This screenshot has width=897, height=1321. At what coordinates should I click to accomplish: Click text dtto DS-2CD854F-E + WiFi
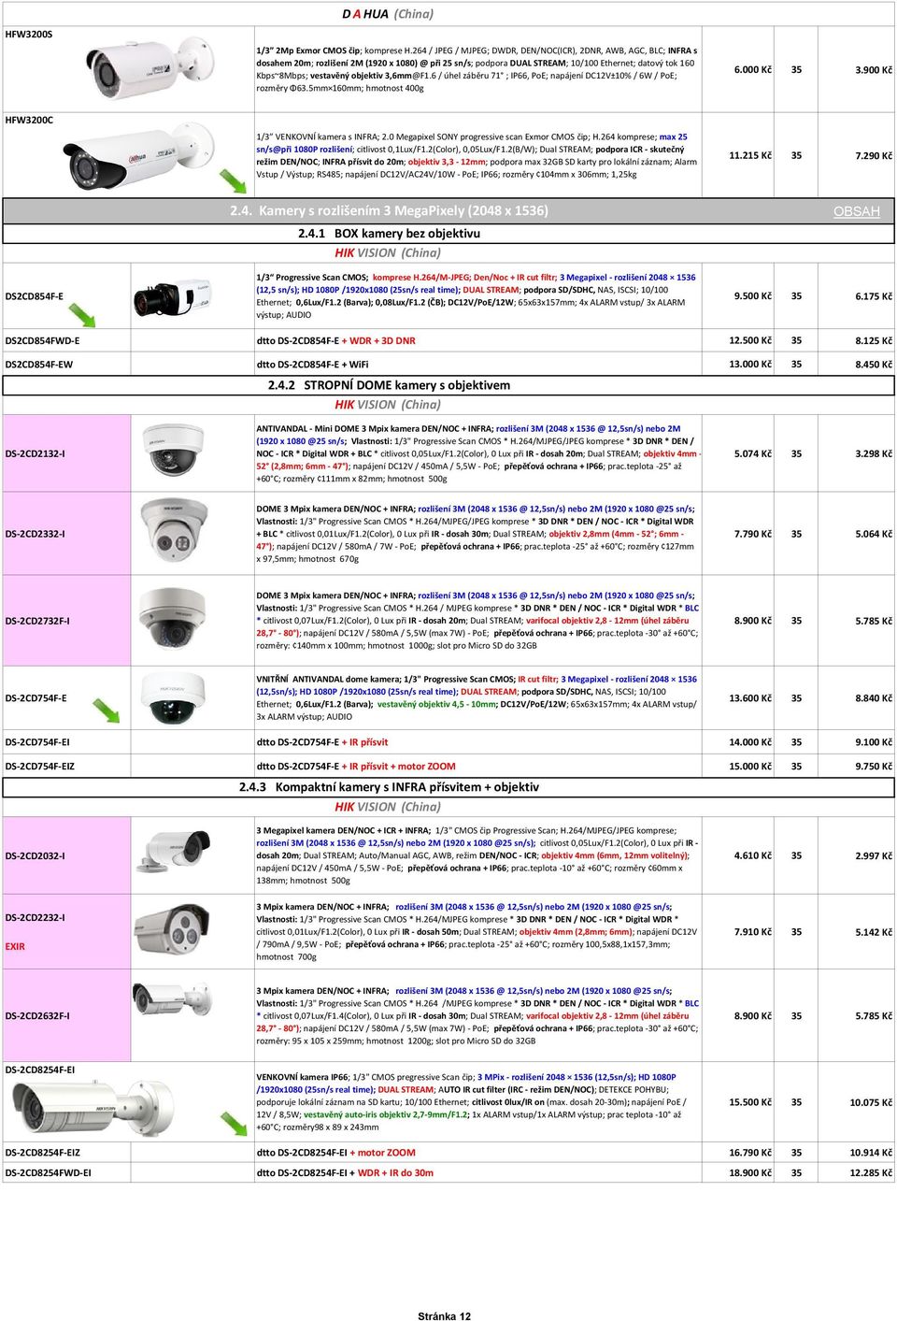pos(313,365)
